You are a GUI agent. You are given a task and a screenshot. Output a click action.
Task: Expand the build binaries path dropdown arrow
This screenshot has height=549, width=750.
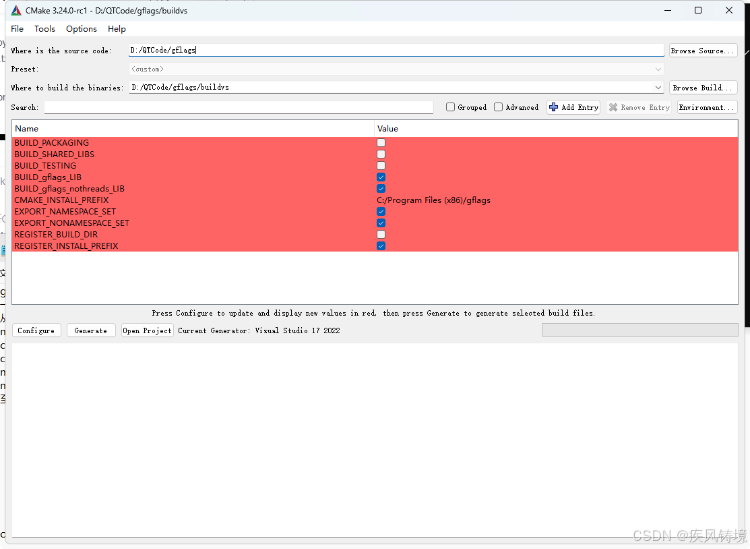658,88
